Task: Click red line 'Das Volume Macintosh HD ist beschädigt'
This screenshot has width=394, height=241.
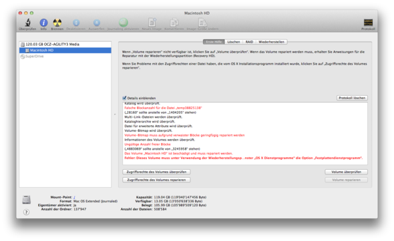Action: click(178, 153)
